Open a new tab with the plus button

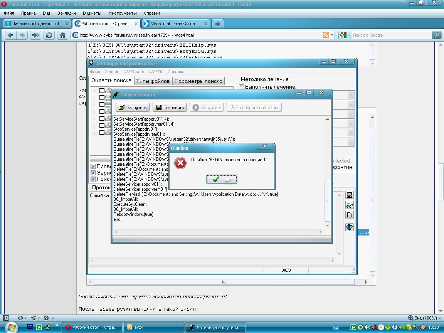(x=217, y=24)
